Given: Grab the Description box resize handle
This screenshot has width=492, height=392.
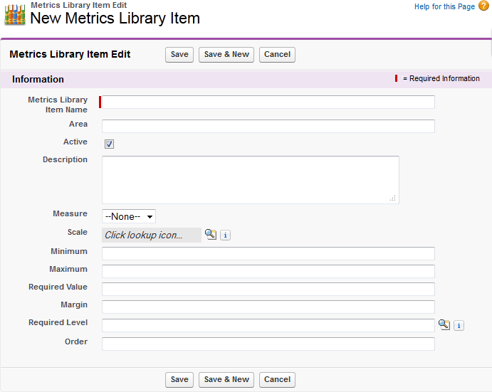Looking at the screenshot, I should pyautogui.click(x=393, y=198).
